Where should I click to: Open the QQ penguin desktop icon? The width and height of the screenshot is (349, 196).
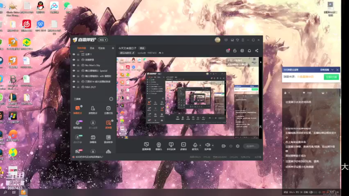point(40,7)
